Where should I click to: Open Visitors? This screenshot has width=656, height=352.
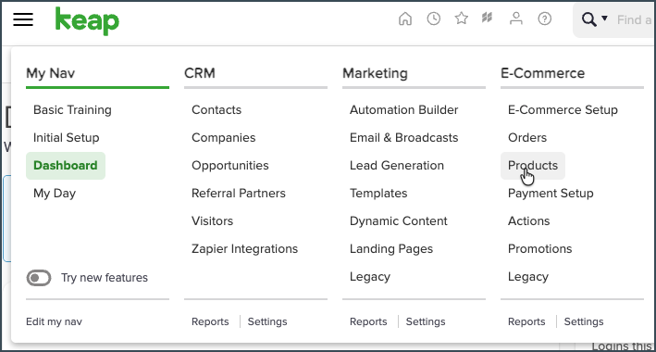point(212,220)
